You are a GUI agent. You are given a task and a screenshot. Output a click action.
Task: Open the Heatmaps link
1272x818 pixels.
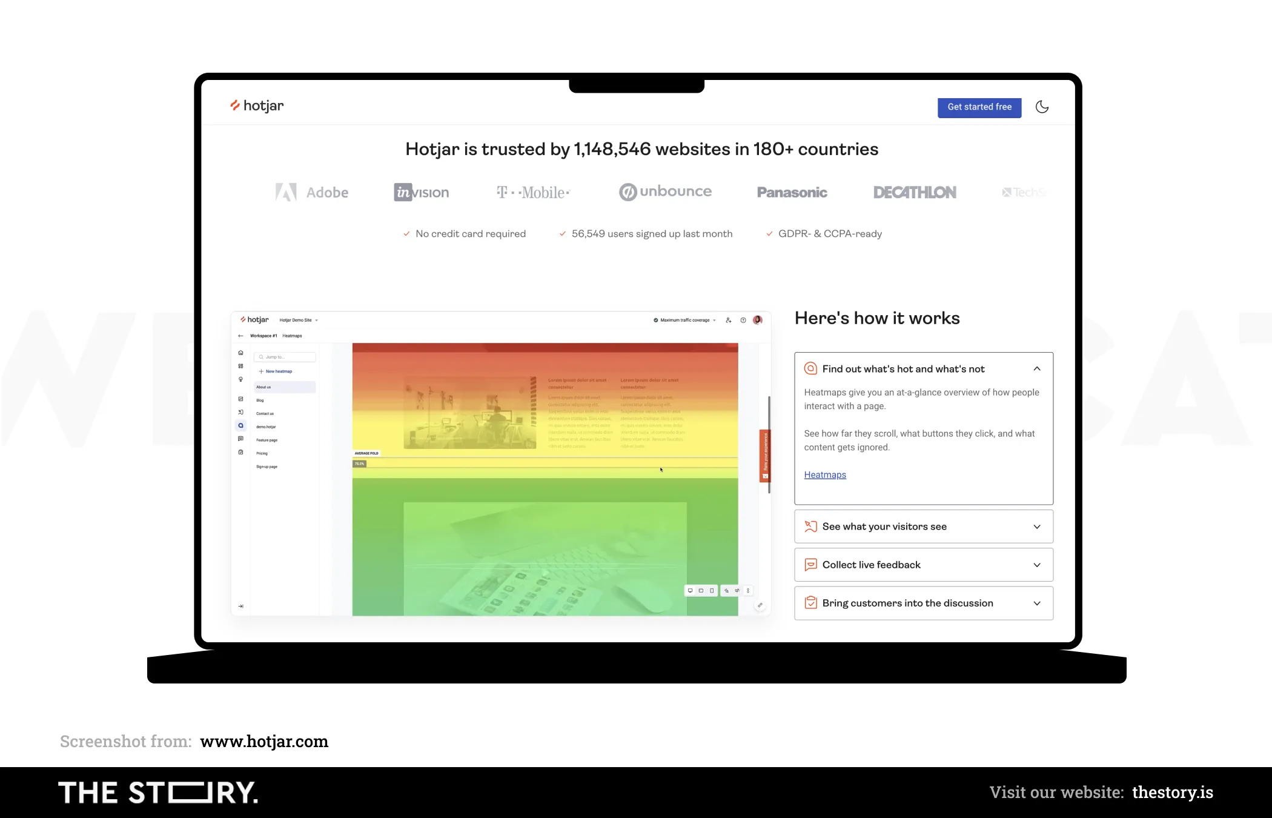(825, 475)
